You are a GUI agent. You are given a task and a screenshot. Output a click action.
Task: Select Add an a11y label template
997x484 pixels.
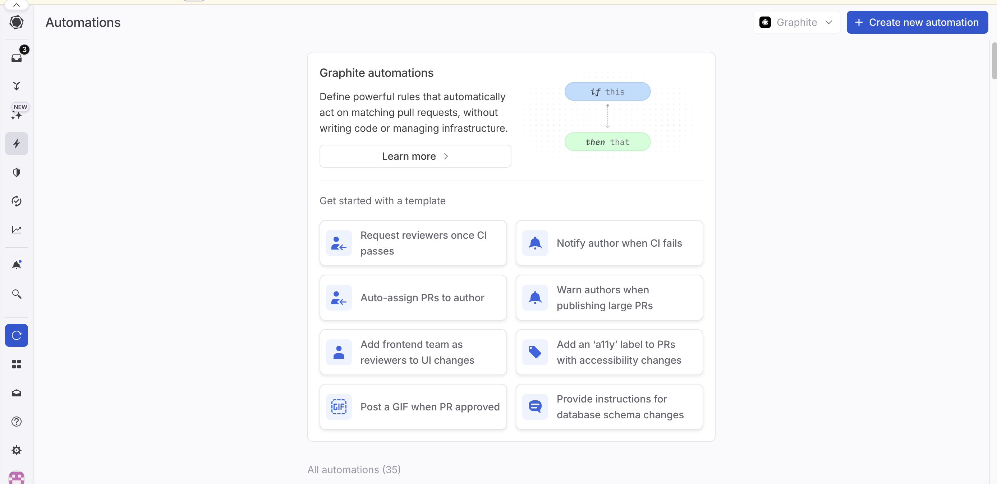(x=609, y=352)
